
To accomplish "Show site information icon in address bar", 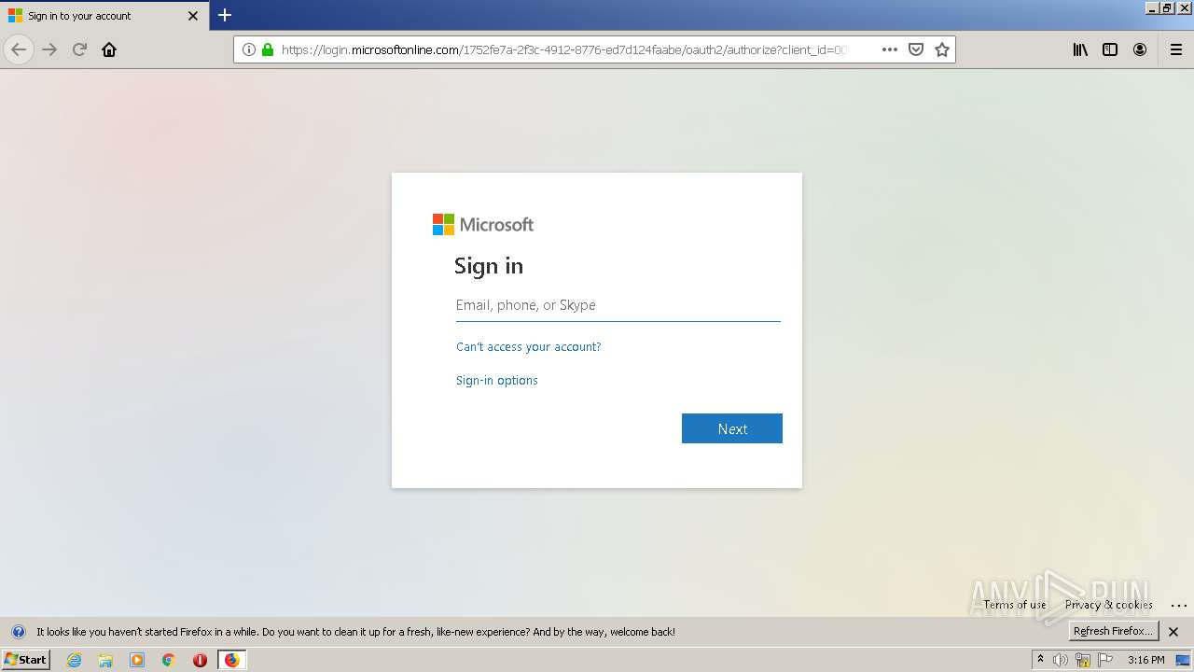I will coord(249,49).
